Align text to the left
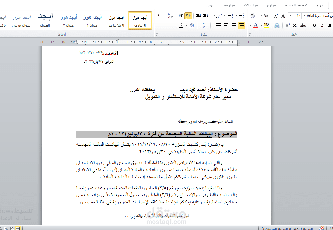The width and height of the screenshot is (333, 230). click(226, 25)
